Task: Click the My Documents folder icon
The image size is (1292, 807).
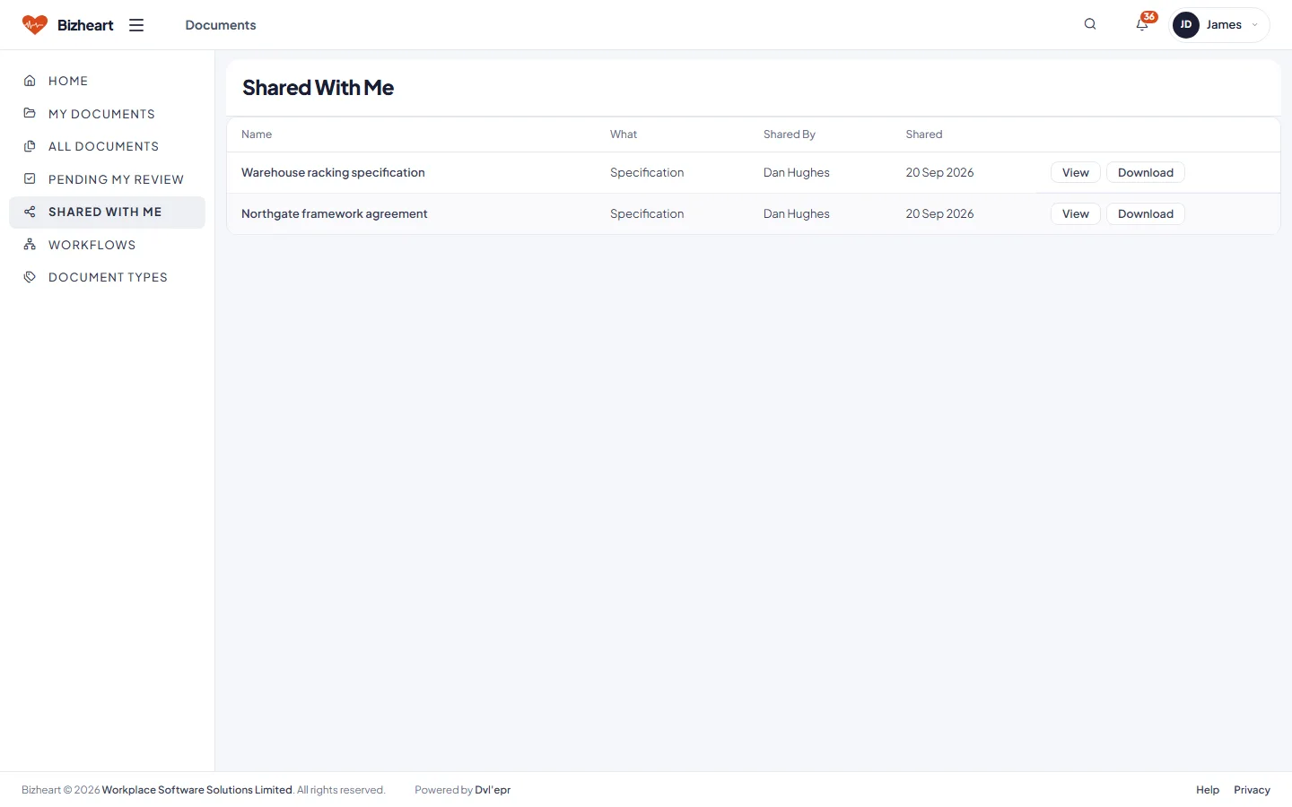Action: 30,114
